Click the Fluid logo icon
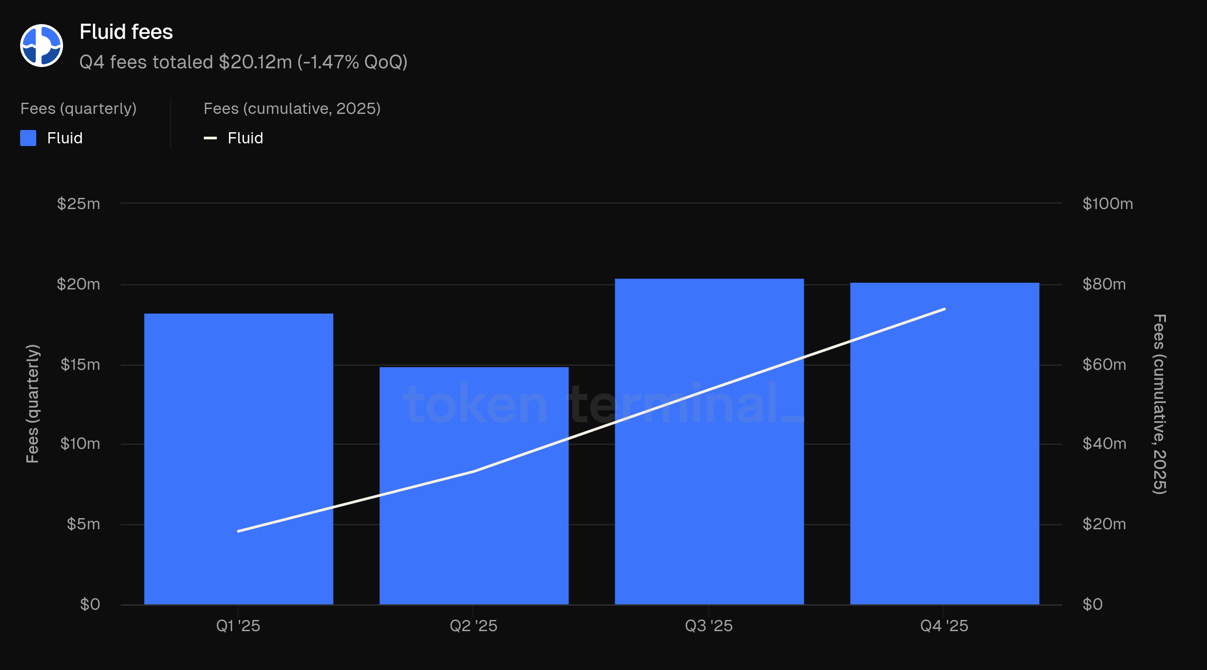The width and height of the screenshot is (1207, 670). [41, 46]
